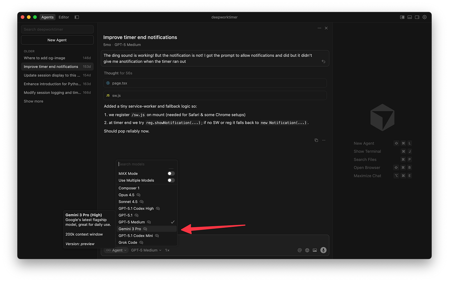Copy the response using the copy icon
Viewport: 449px width, 282px height.
pos(316,140)
